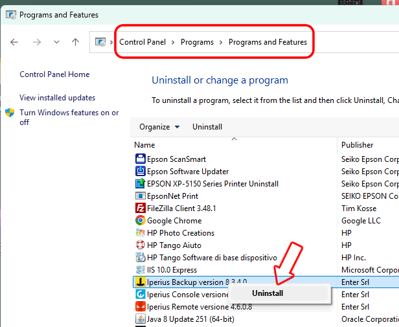Screen dimensions: 399x327
Task: Click the Iperius Backup anchor icon
Action: (140, 282)
